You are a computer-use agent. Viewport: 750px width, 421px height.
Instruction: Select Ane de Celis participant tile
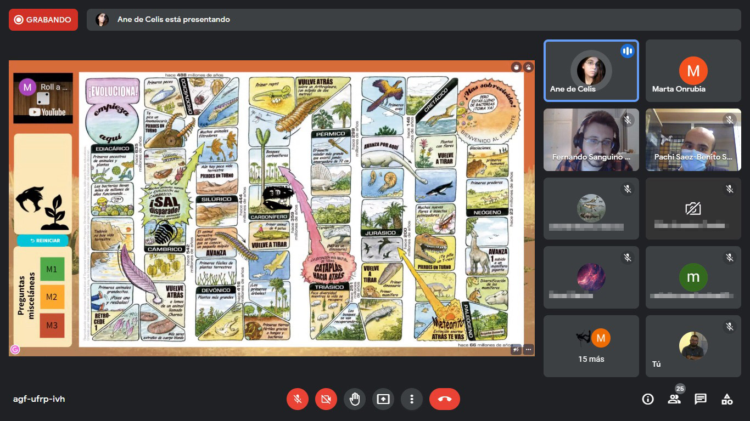click(x=591, y=71)
